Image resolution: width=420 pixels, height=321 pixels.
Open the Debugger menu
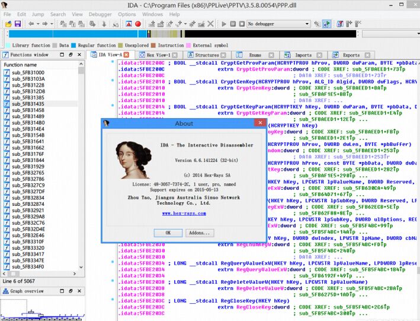100,14
